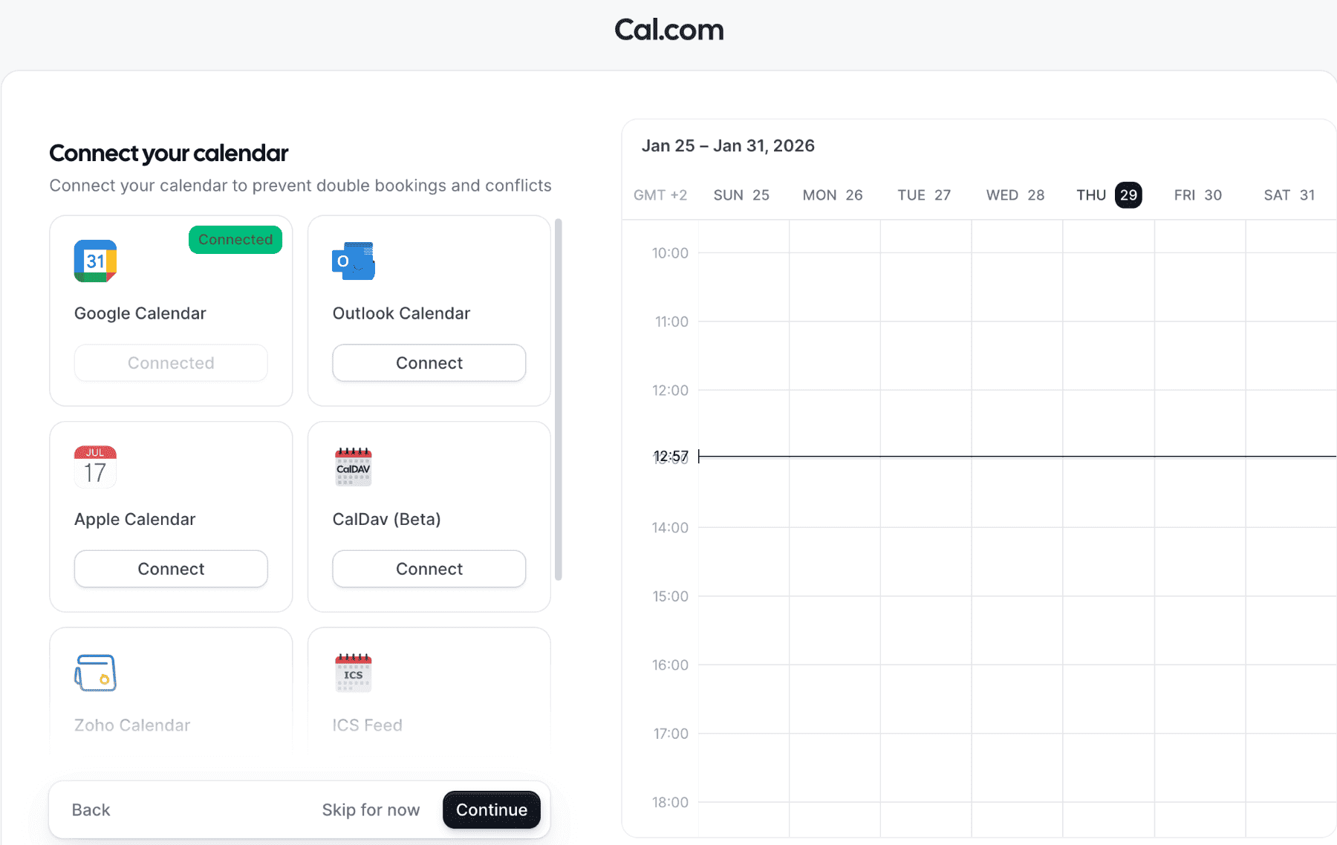Open the GMT +2 timezone selector

tap(660, 195)
